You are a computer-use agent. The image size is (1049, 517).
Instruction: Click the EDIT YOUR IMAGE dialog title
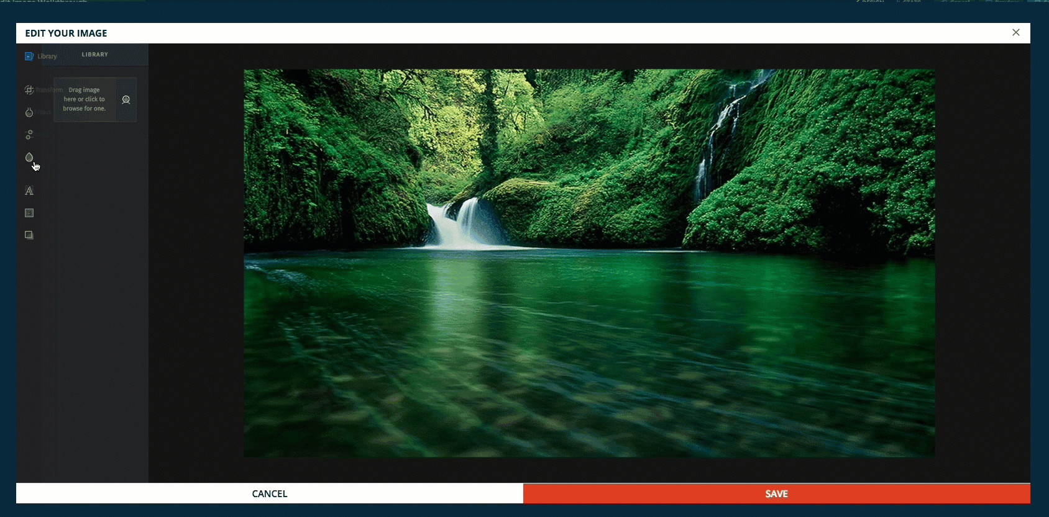(x=66, y=33)
